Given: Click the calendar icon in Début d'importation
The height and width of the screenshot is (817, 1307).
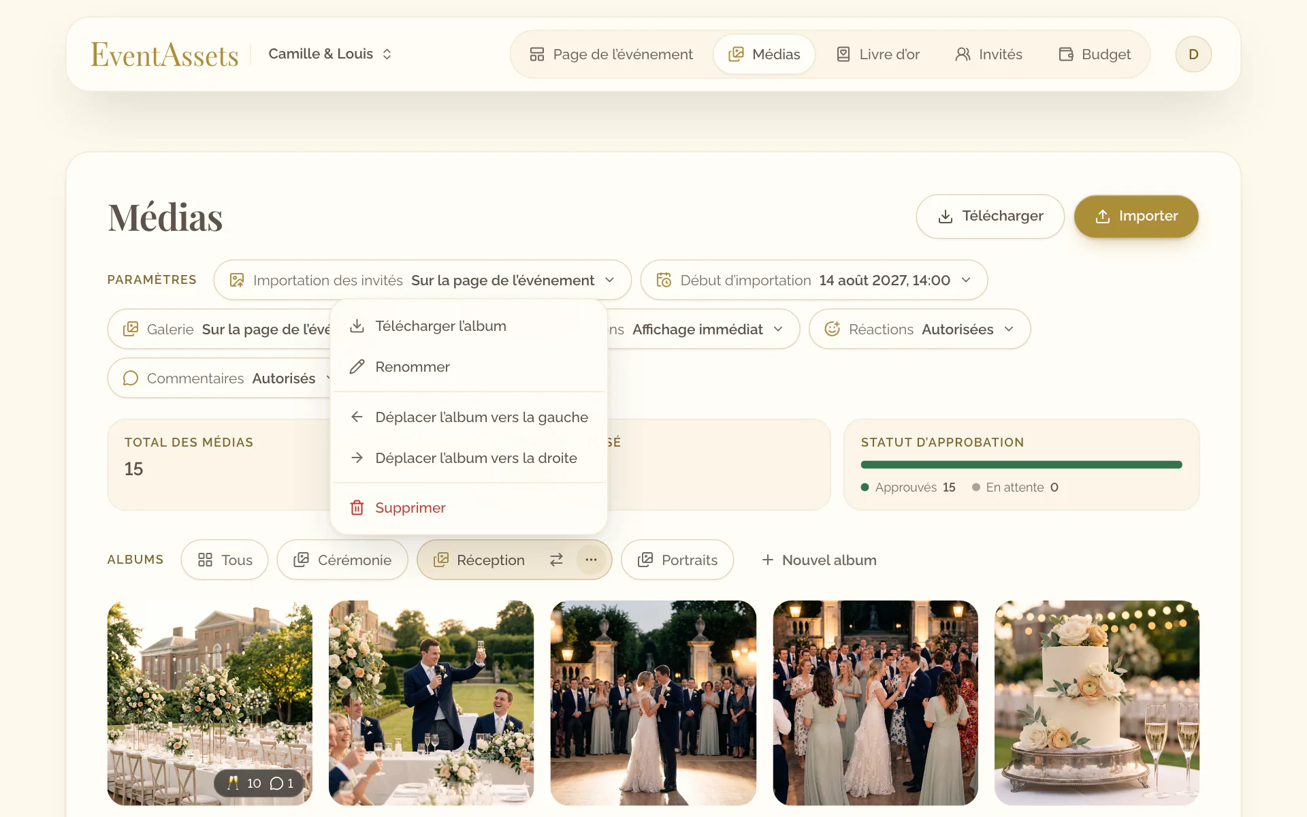Looking at the screenshot, I should 664,280.
